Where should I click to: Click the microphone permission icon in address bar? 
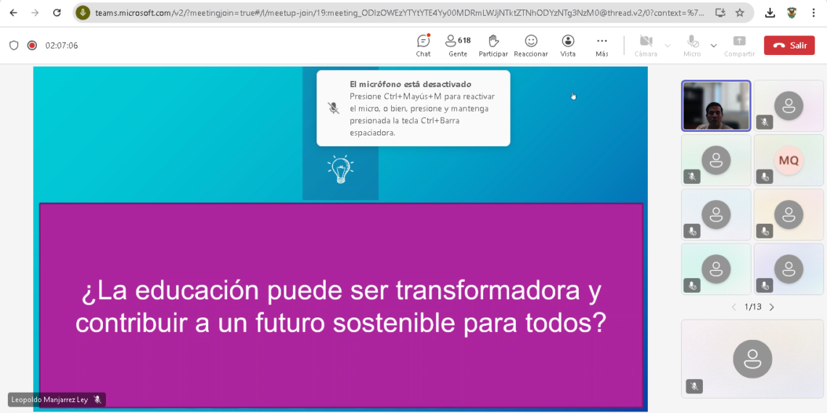(x=82, y=13)
